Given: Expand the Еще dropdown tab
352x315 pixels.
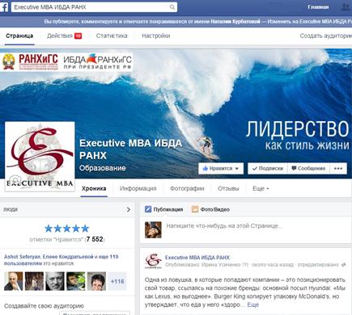Looking at the screenshot, I should (261, 189).
